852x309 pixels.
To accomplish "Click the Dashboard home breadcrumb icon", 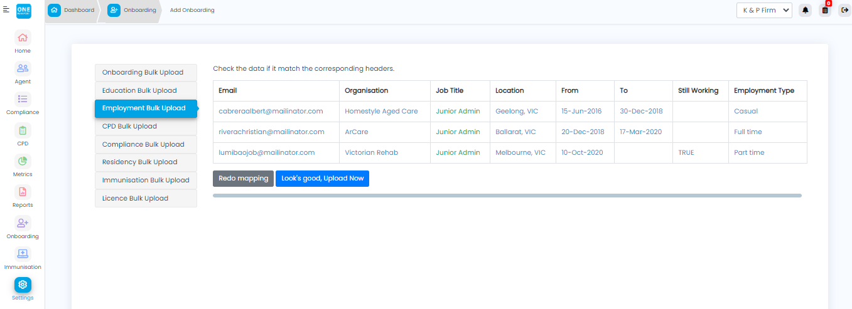I will pos(55,10).
